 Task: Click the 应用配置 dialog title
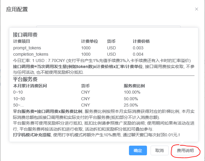click(17, 9)
